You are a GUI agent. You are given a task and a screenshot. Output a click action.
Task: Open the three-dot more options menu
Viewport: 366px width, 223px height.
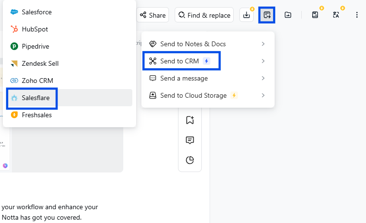click(357, 15)
